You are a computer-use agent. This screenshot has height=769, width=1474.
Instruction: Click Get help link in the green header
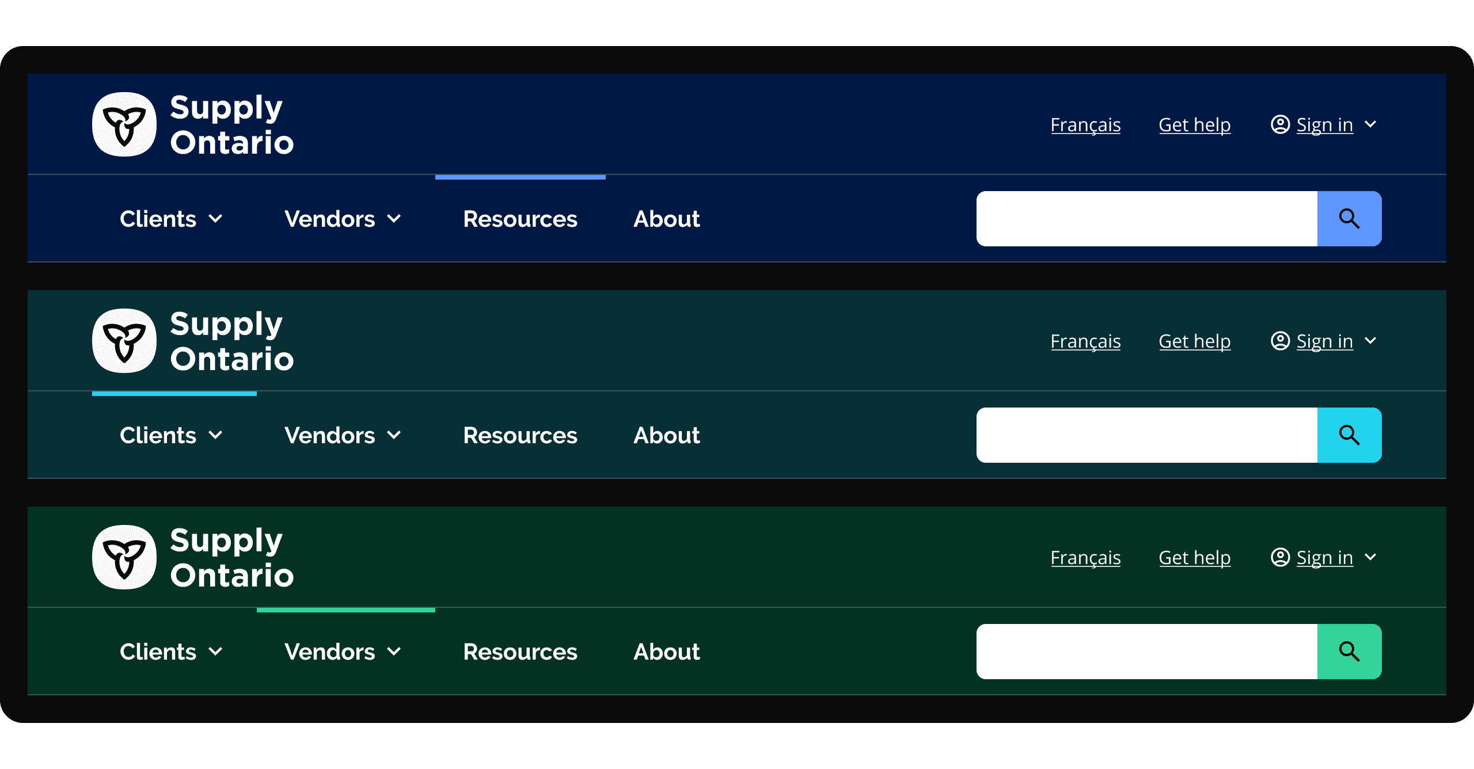(1194, 558)
